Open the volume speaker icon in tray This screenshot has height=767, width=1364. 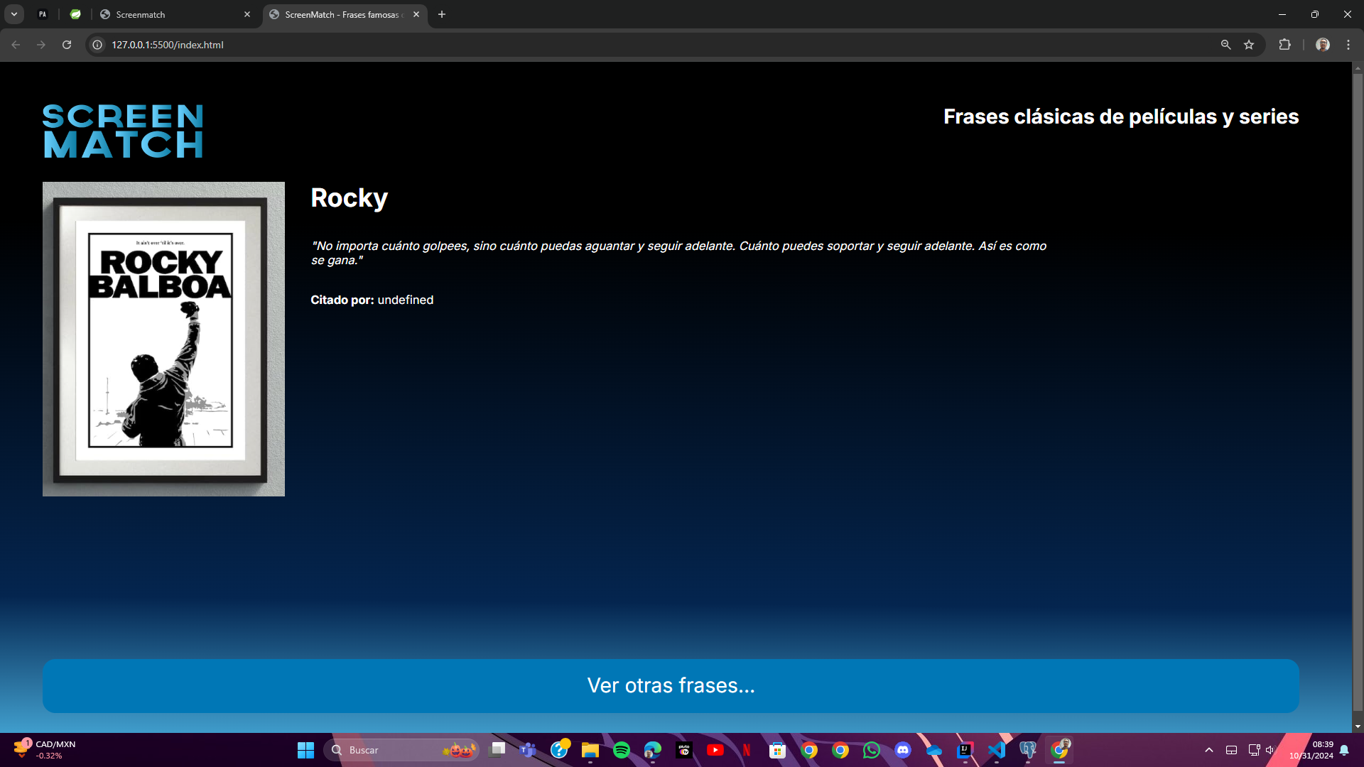coord(1270,750)
